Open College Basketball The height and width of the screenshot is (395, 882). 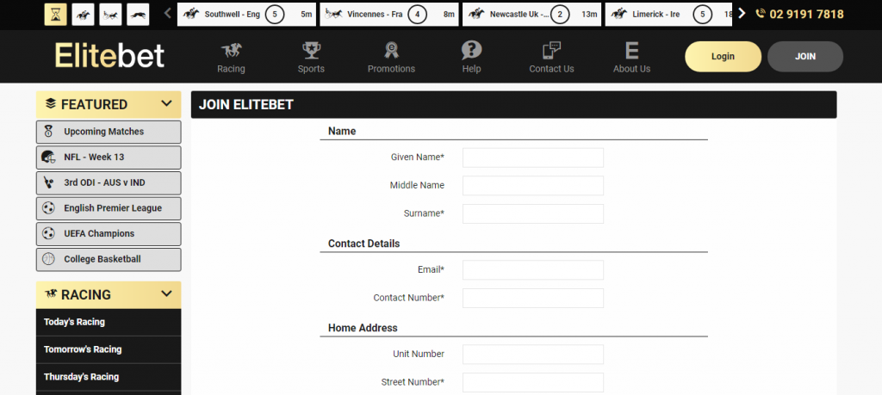click(109, 260)
